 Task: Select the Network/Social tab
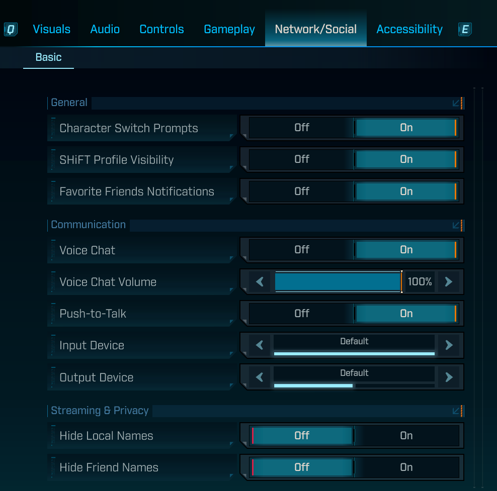[x=316, y=29]
